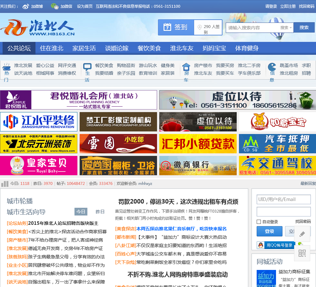Click the 热门 teacup icon
The image size is (316, 287).
(x=6, y=66)
